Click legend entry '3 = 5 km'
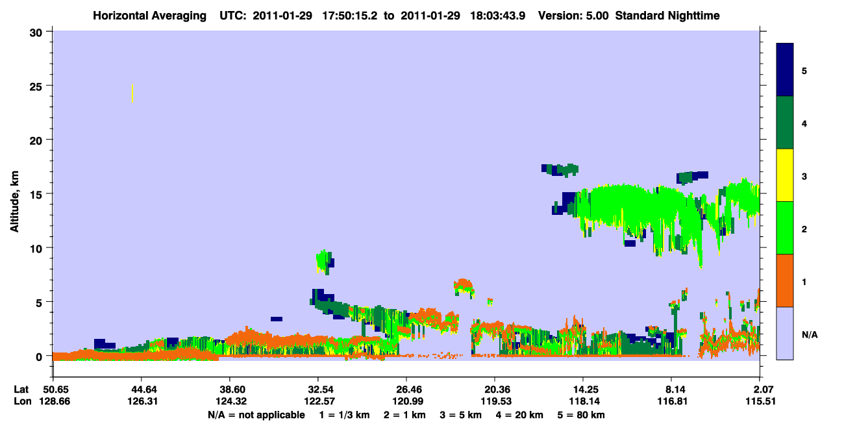The width and height of the screenshot is (844, 433). coord(461,415)
